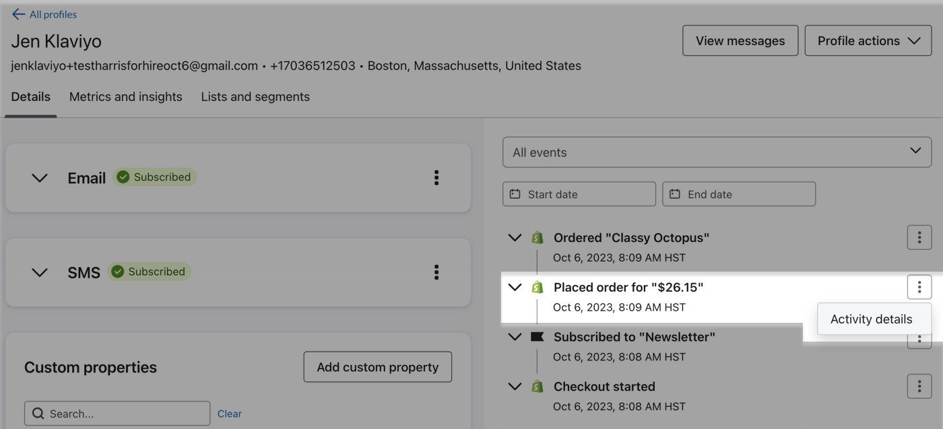943x429 pixels.
Task: Click the calendar icon in Start date field
Action: 515,194
